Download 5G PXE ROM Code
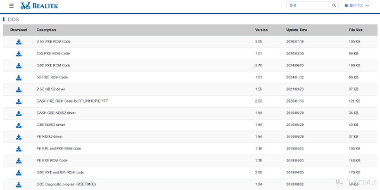380x190 pixels. point(19,77)
